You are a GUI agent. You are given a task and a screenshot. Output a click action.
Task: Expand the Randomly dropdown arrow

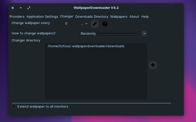click(144, 33)
